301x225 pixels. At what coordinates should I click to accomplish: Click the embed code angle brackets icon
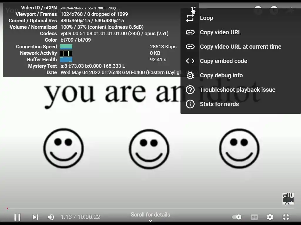point(190,61)
